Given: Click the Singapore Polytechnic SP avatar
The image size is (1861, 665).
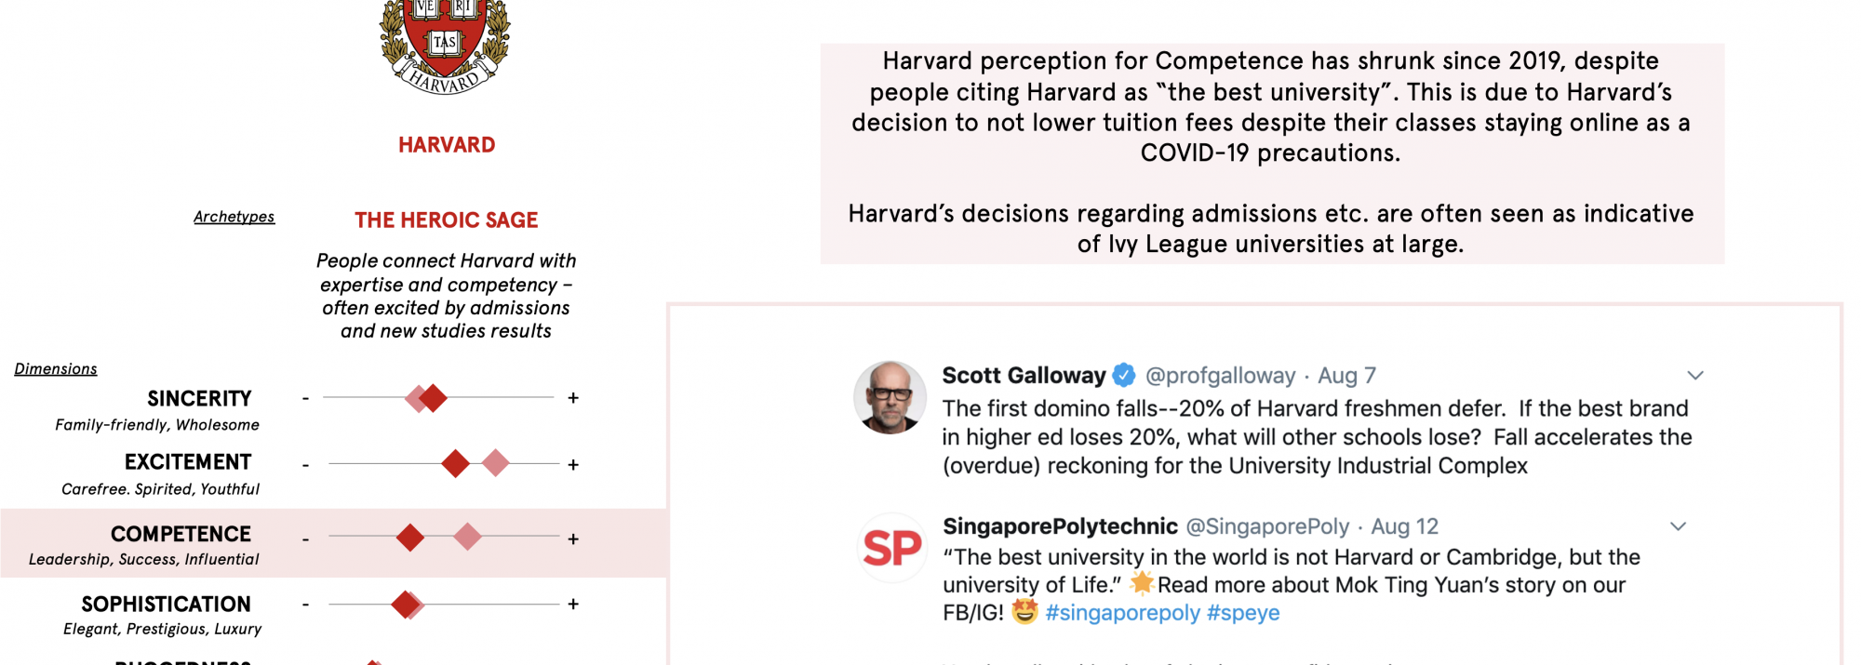Looking at the screenshot, I should tap(891, 548).
